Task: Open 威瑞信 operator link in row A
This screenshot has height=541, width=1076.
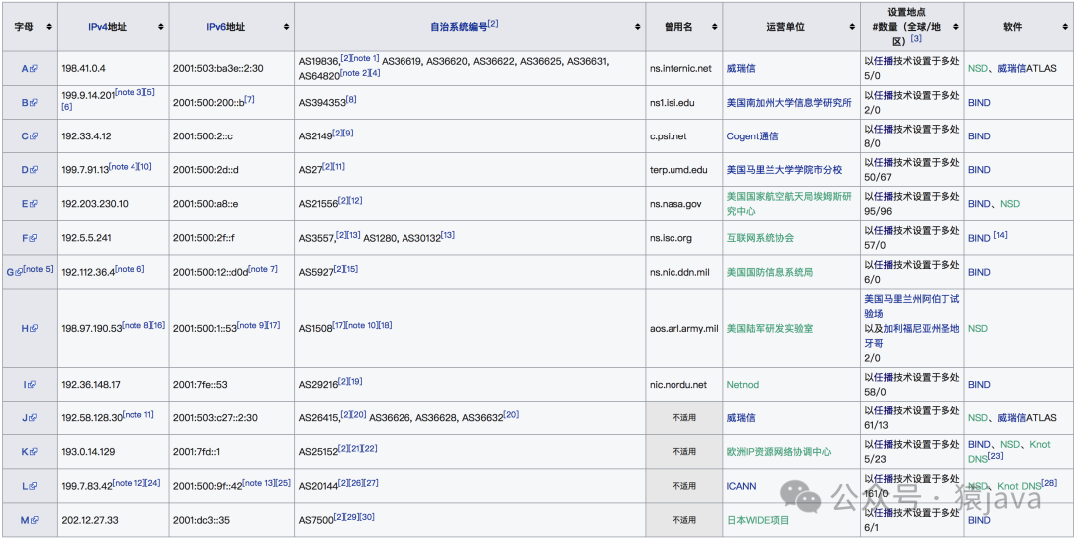Action: pos(742,69)
